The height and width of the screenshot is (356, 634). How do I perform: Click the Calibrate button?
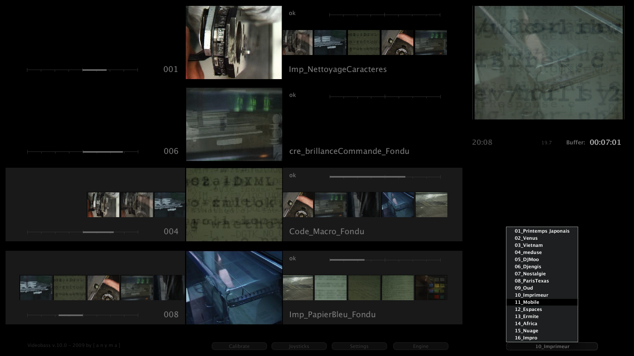[239, 346]
